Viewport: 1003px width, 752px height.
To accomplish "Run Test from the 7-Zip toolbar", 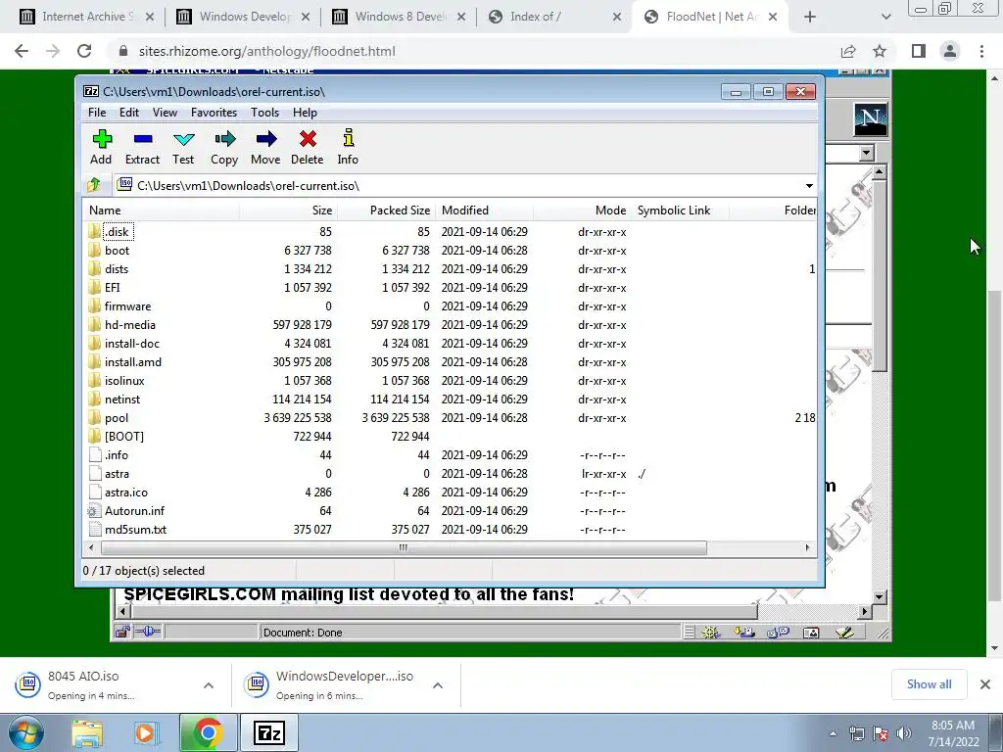I will [x=183, y=147].
